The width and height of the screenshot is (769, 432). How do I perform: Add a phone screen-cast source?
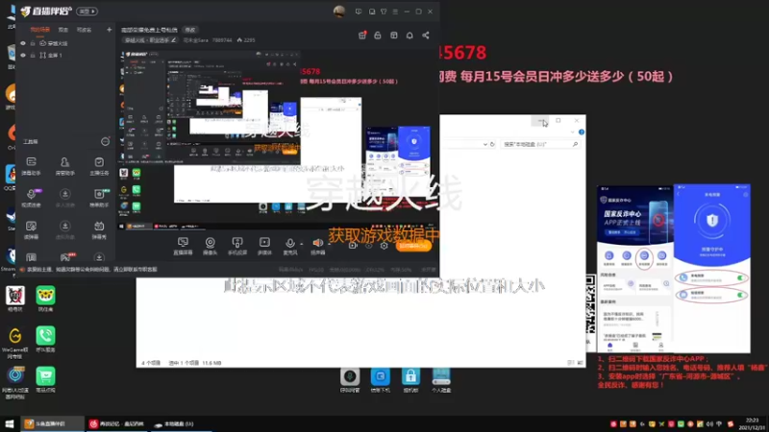(x=237, y=246)
